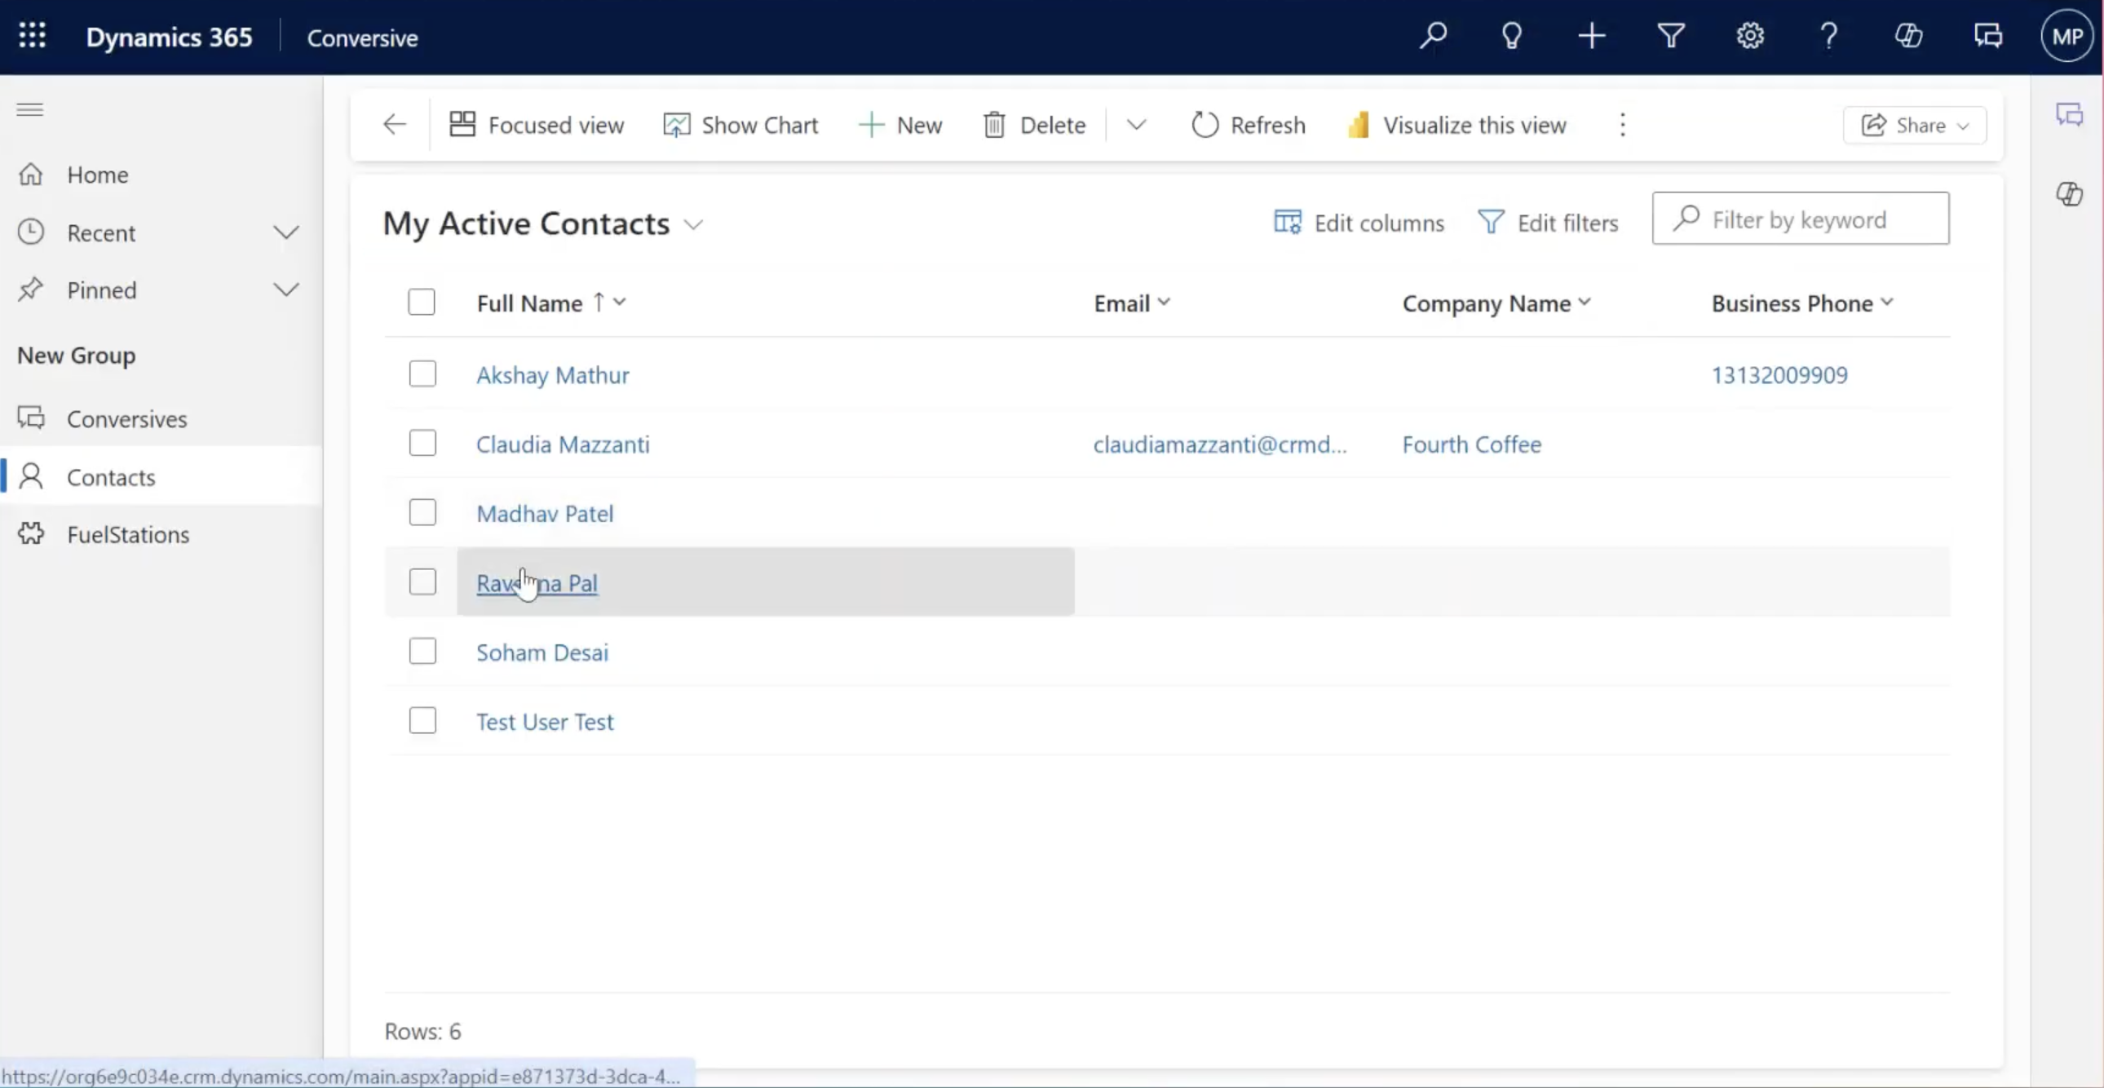The height and width of the screenshot is (1088, 2104).
Task: Open FuelStations in the sidebar
Action: click(128, 534)
